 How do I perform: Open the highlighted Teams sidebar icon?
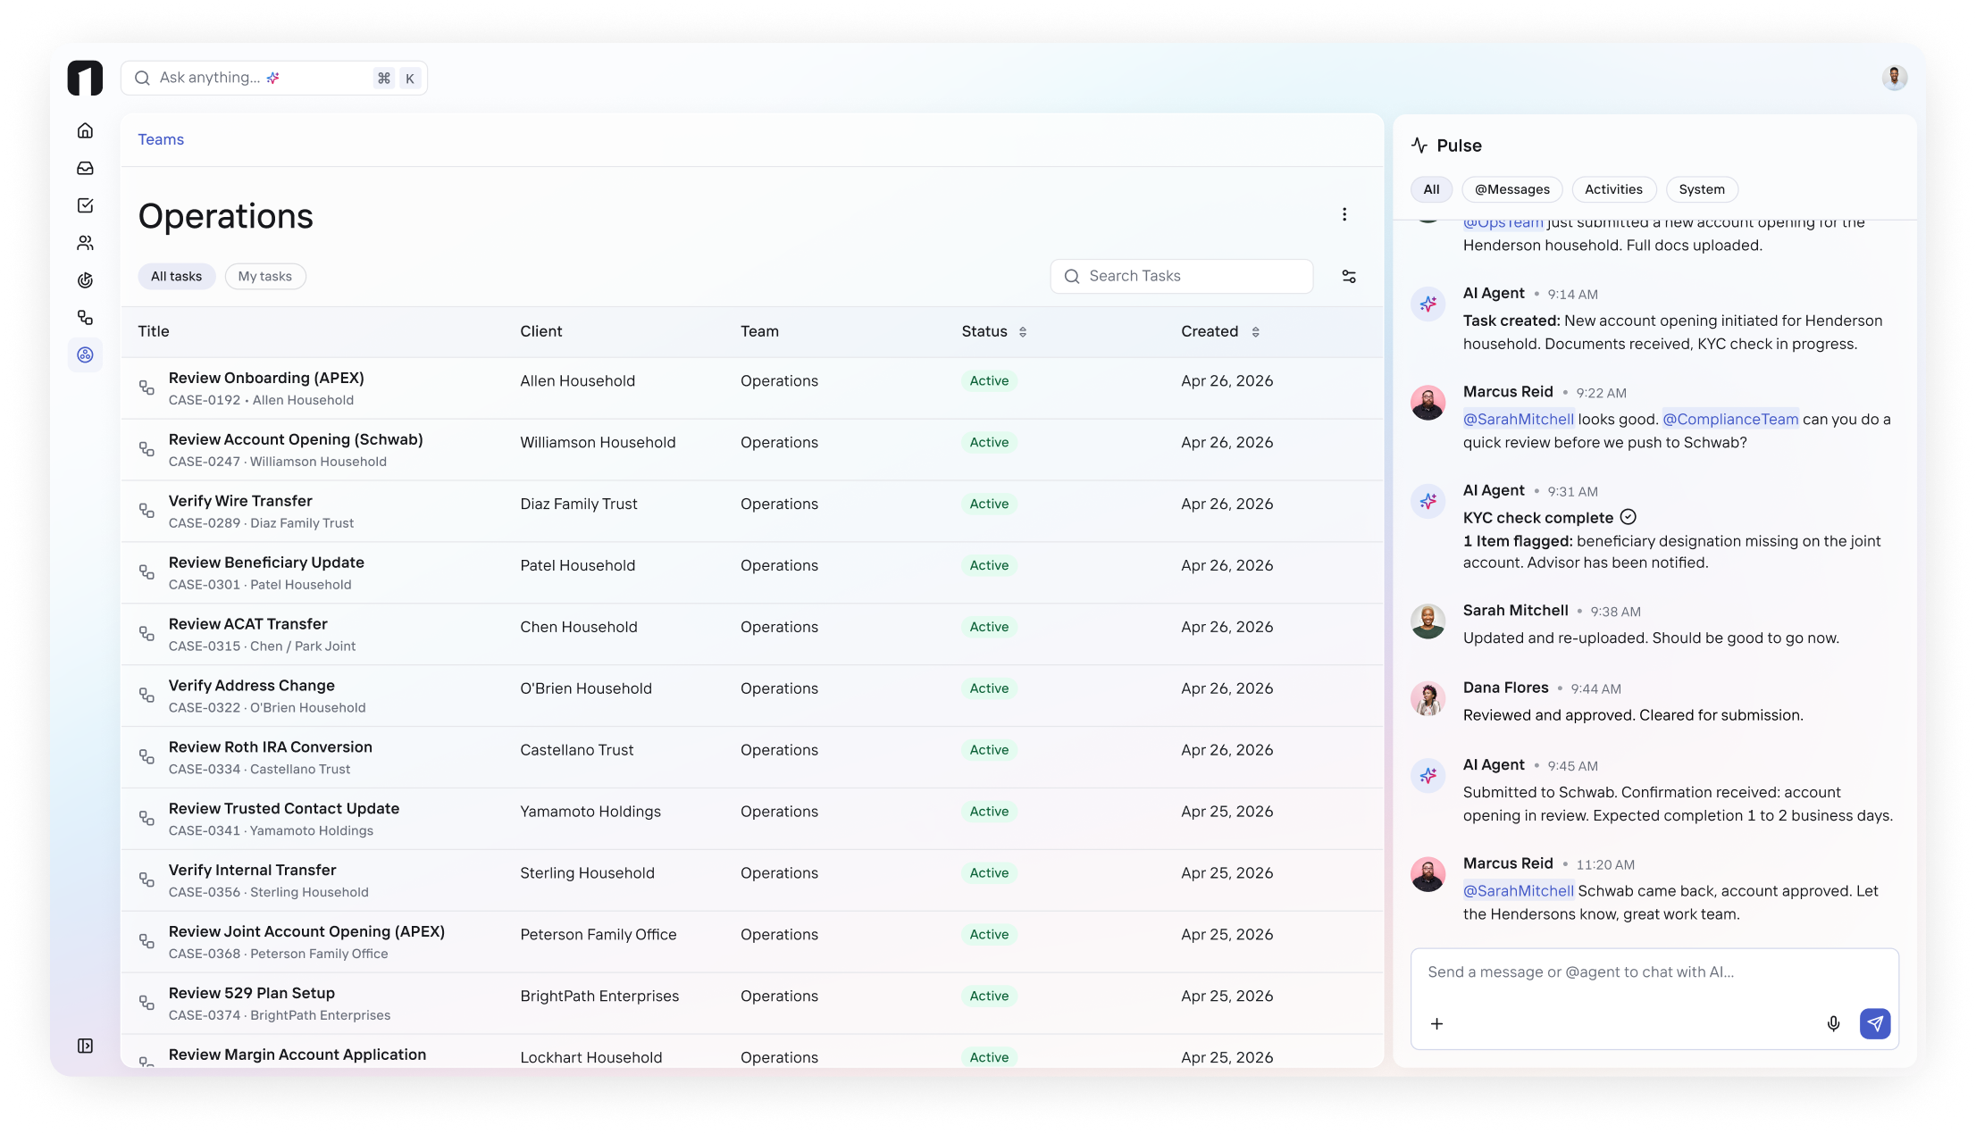pyautogui.click(x=85, y=355)
